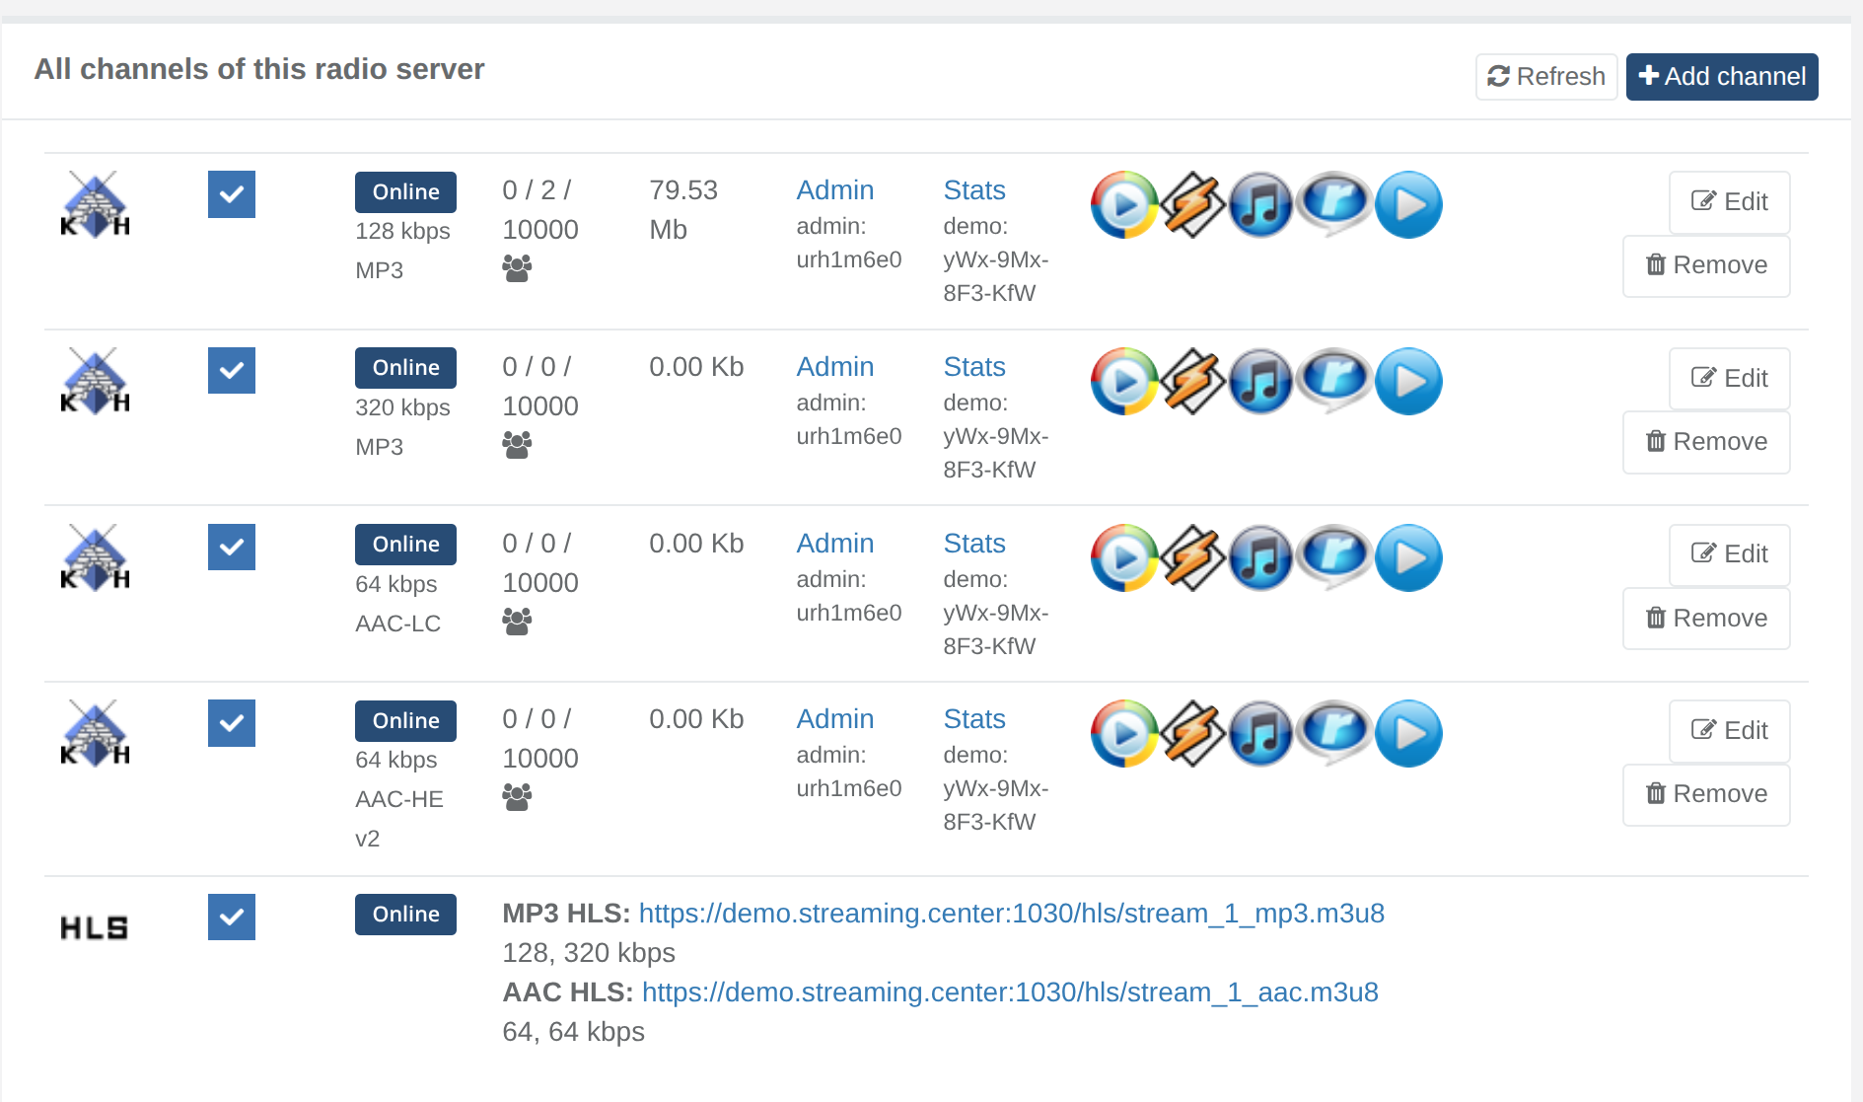Play AAC-HE v2 channel with blue play icon
The width and height of the screenshot is (1863, 1102).
[1408, 734]
